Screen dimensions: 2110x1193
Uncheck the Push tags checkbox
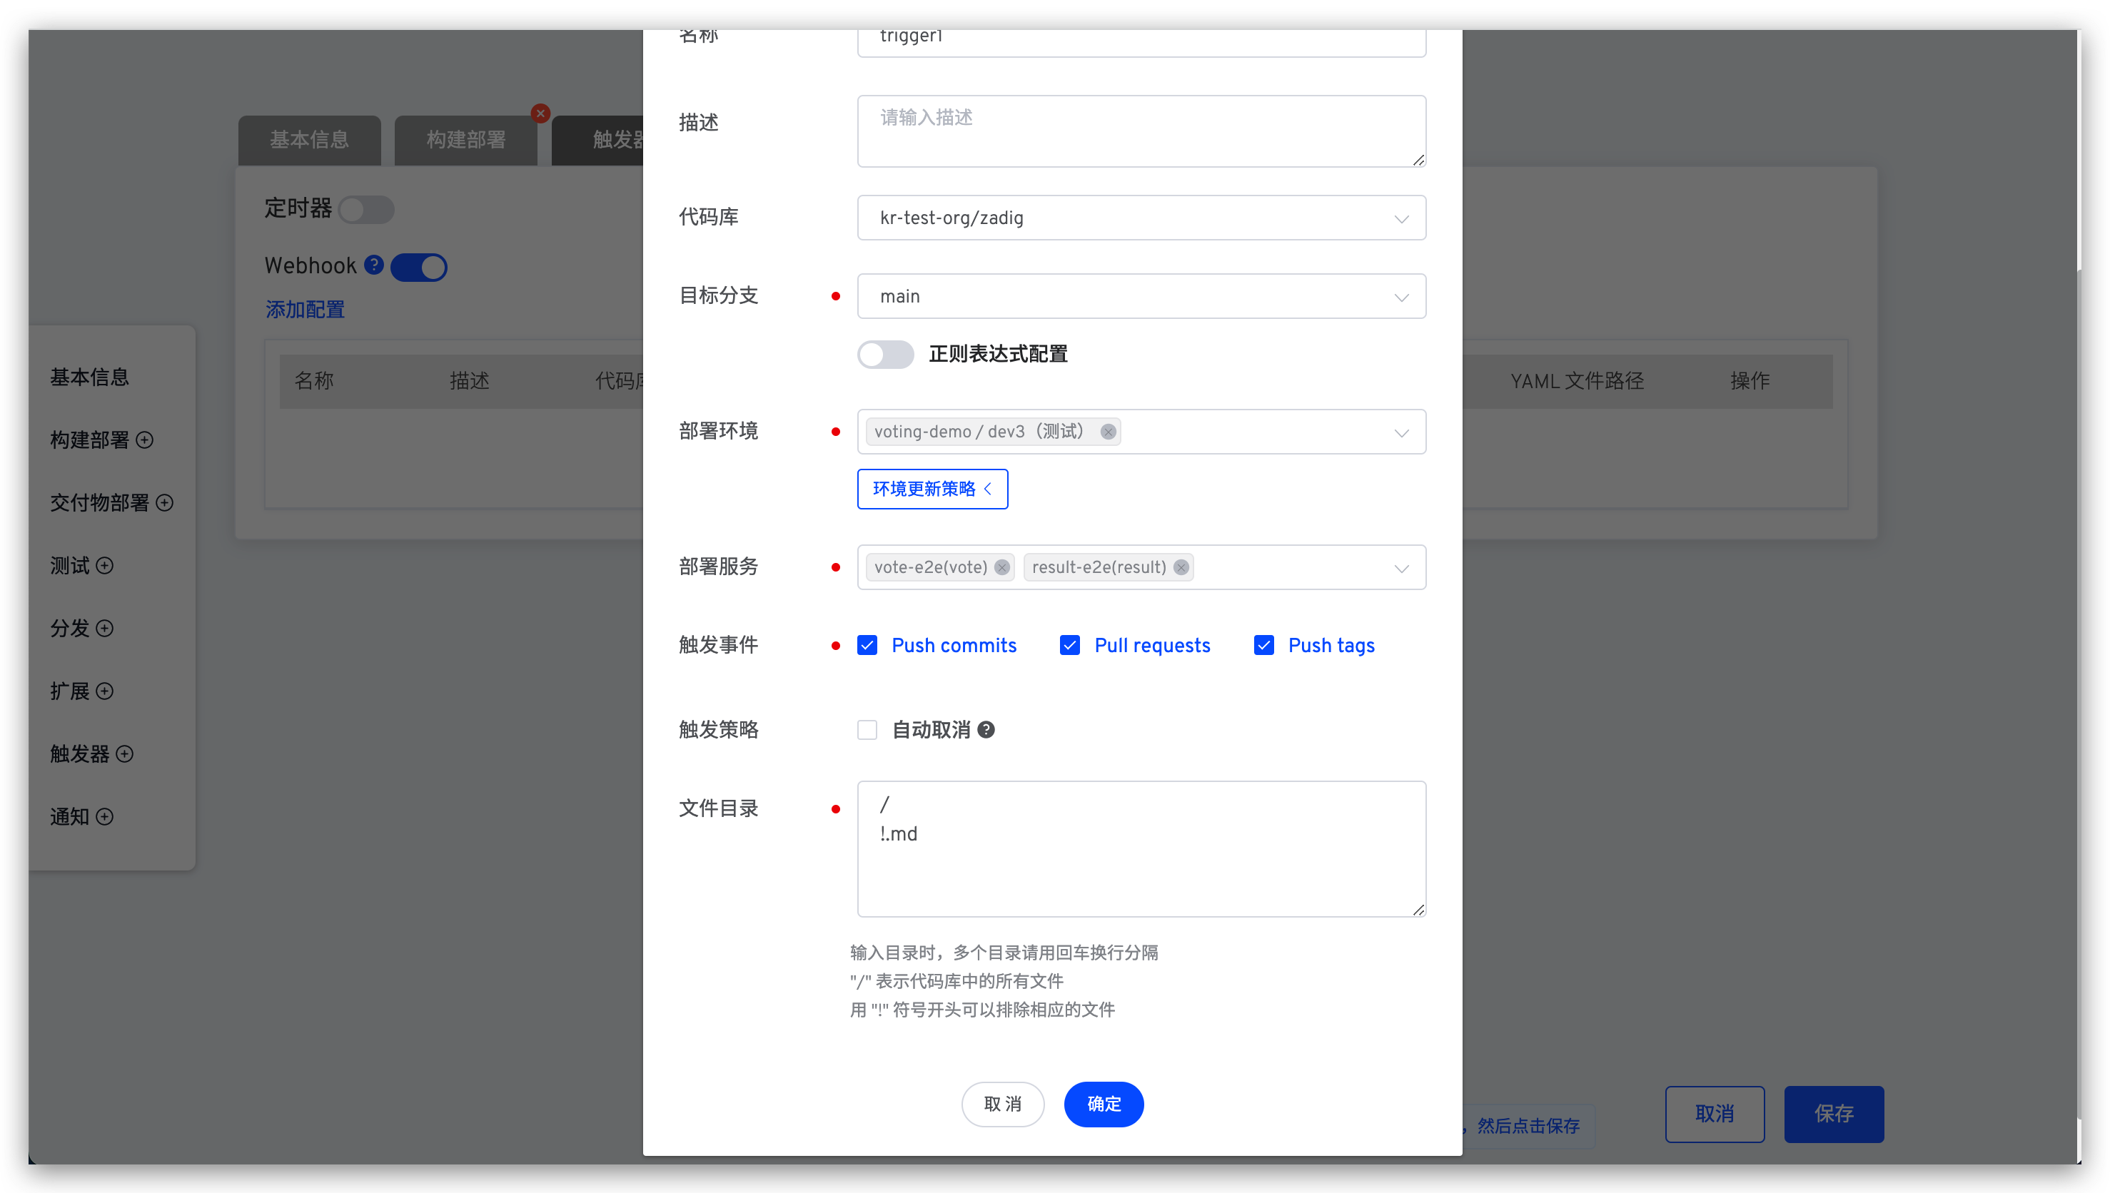[x=1263, y=646]
